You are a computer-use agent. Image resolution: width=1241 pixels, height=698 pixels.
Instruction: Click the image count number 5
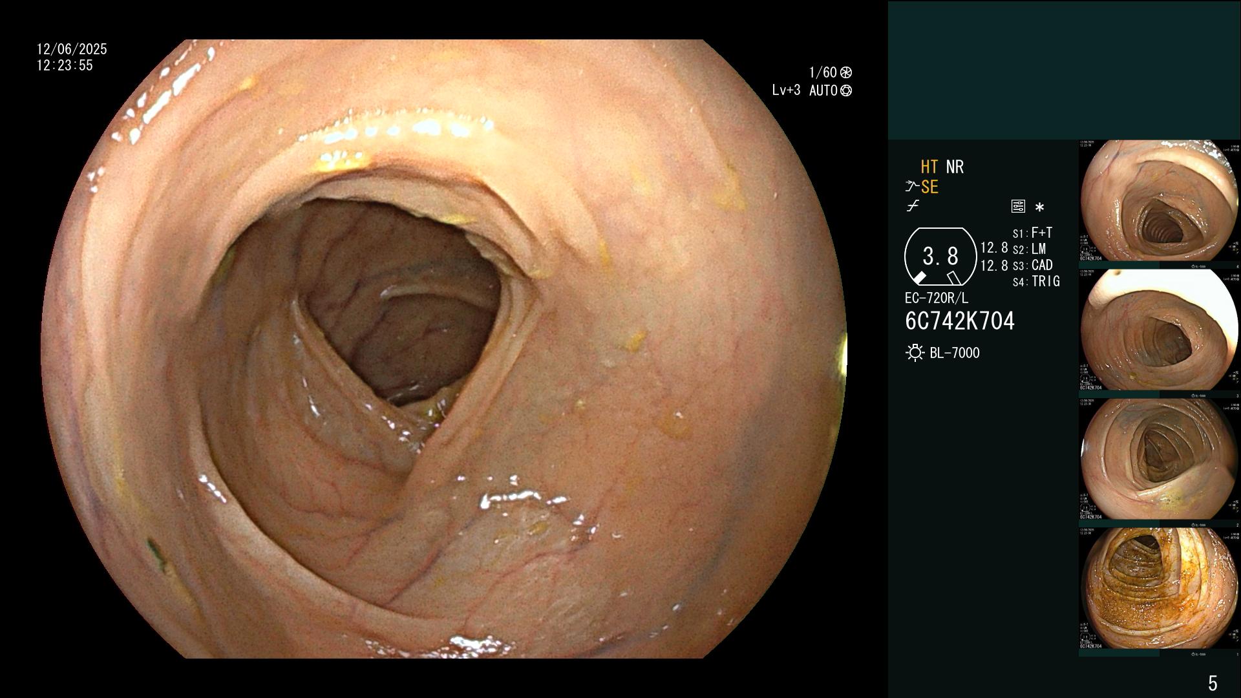pyautogui.click(x=1213, y=683)
